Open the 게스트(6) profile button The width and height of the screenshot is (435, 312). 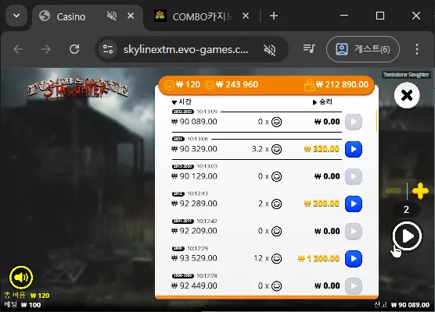(x=363, y=49)
